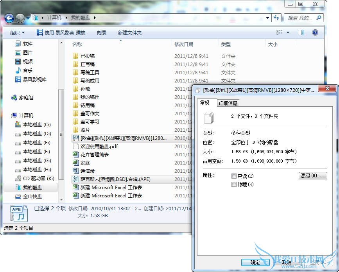Select the 照片 folder icon
The image size is (339, 272).
click(x=75, y=130)
